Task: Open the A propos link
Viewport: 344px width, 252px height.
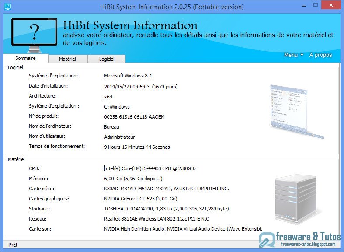Action: (x=320, y=55)
